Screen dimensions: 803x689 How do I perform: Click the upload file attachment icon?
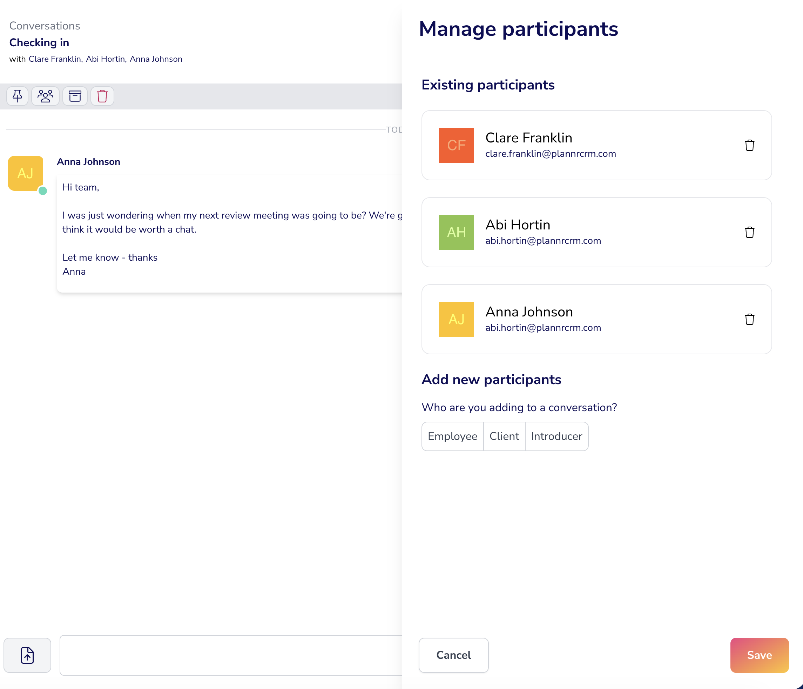pos(27,655)
